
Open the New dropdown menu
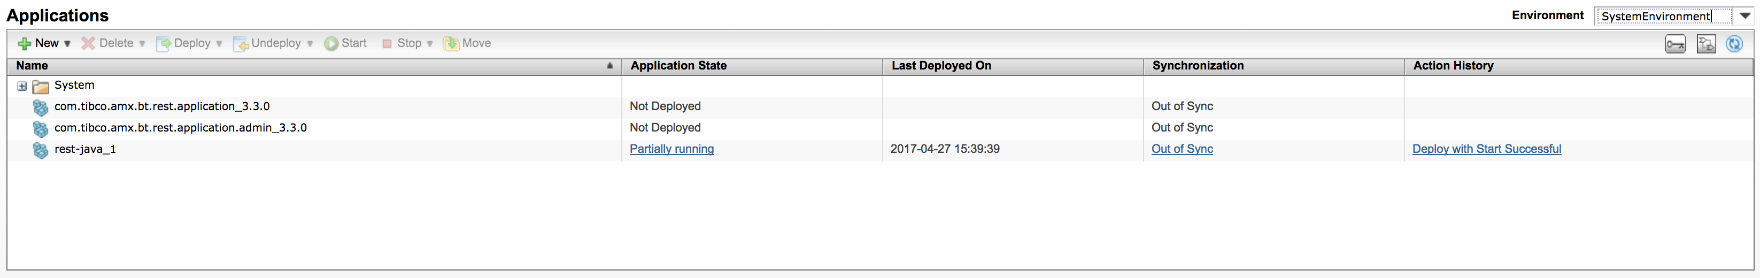click(x=67, y=44)
